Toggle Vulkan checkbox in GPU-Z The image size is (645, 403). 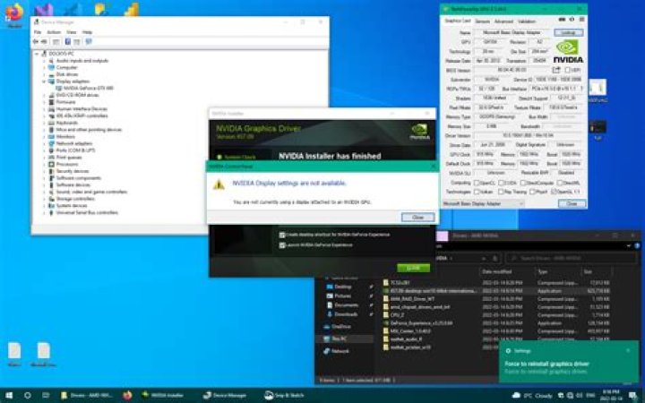tap(477, 192)
